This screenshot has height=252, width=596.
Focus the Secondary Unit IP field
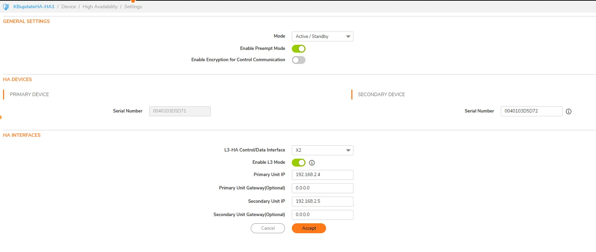[x=322, y=201]
